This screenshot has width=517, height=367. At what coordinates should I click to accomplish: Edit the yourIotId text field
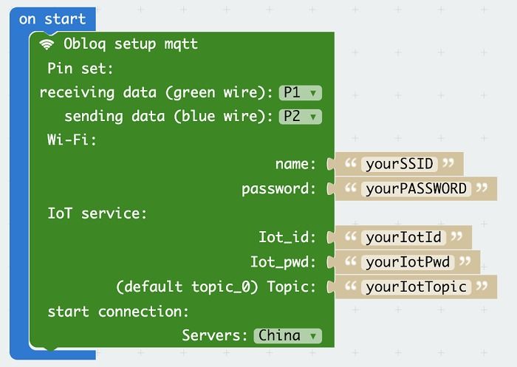403,238
